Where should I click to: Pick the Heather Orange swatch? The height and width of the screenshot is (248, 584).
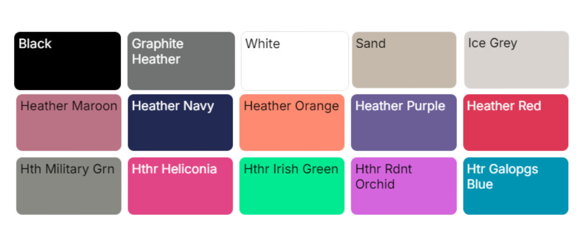[292, 122]
